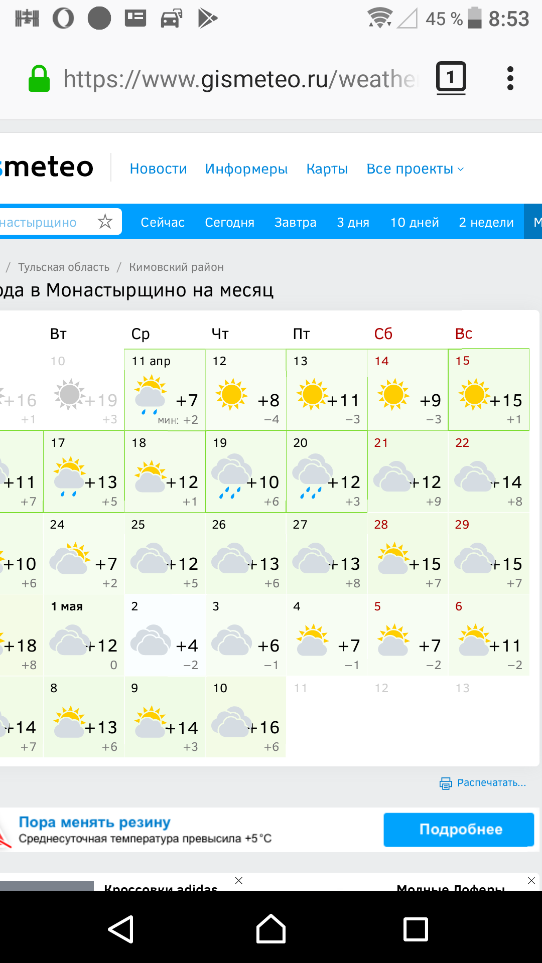Select April 22 forecast cell

click(489, 471)
